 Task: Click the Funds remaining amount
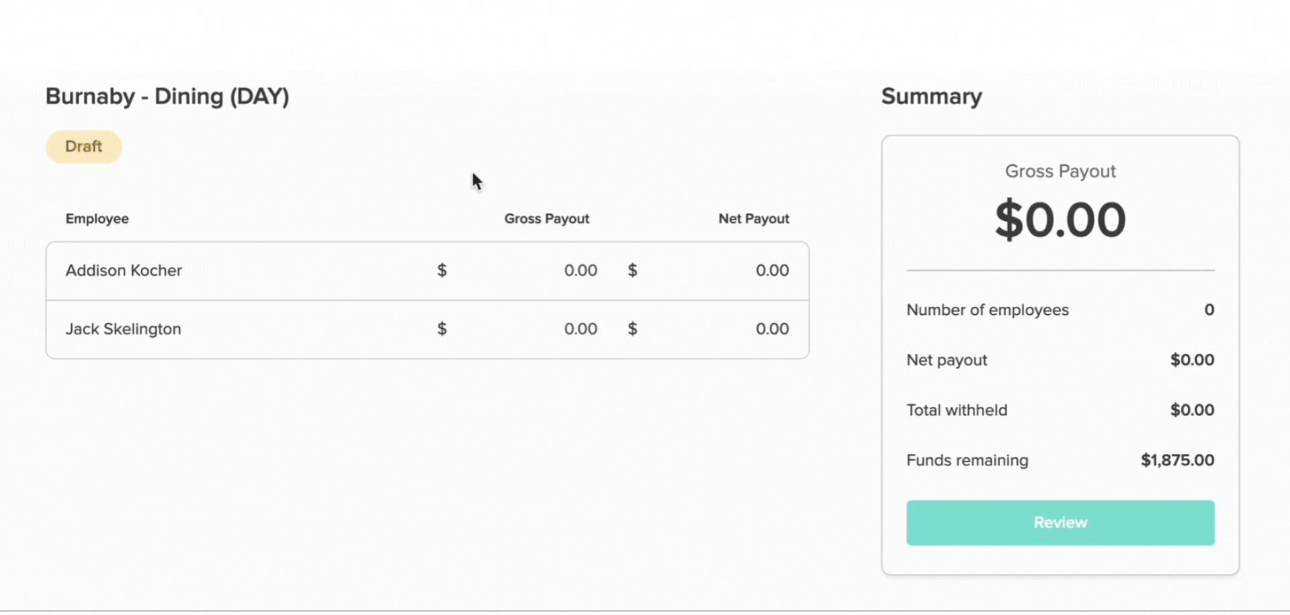pos(1177,461)
